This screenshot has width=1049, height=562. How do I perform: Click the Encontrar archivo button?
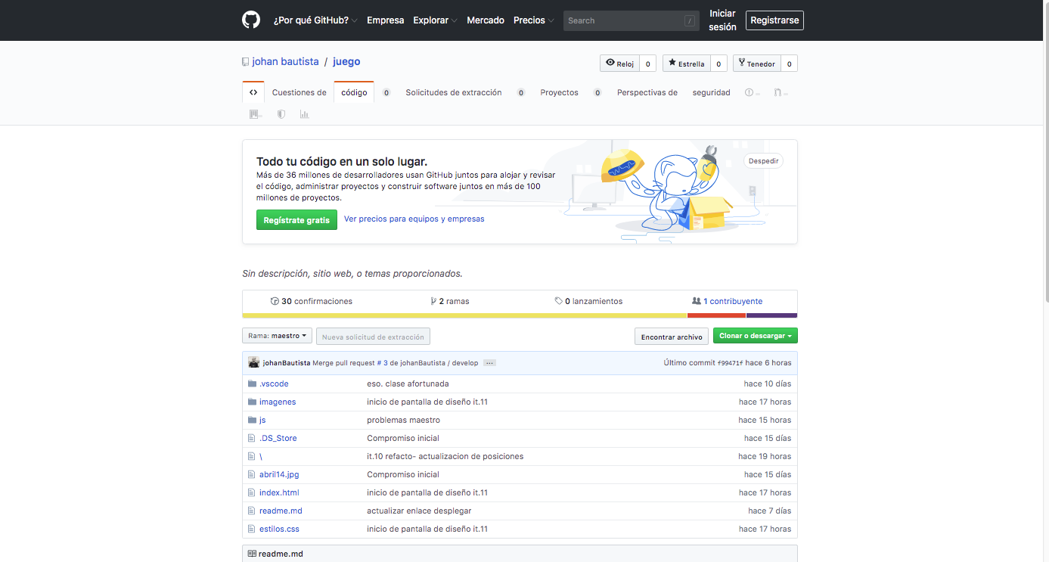[x=672, y=337]
